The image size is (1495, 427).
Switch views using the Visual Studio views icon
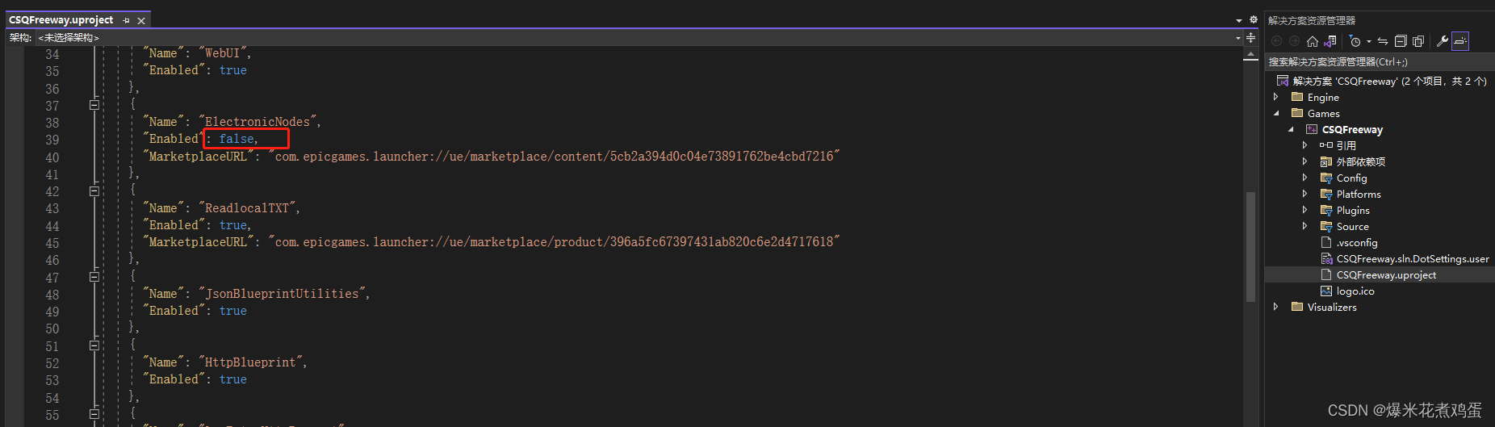tap(1330, 41)
